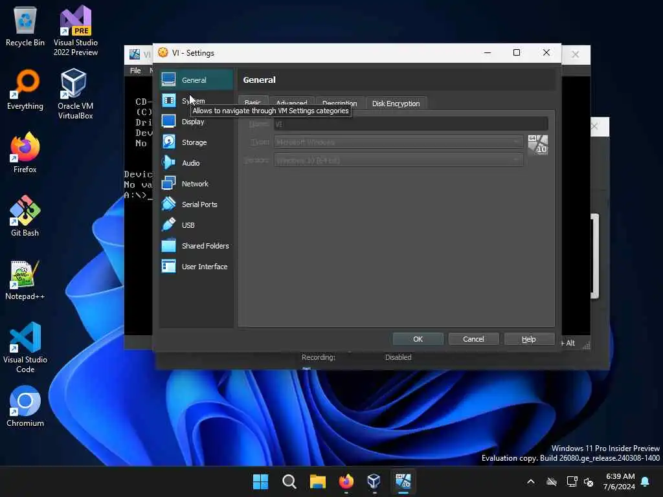Open Oracle VM VirtualBox desktop icon
This screenshot has height=497, width=663.
click(x=76, y=94)
